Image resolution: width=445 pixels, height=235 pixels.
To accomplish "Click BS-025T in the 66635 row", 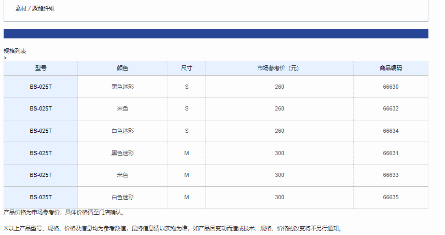I will (x=40, y=197).
